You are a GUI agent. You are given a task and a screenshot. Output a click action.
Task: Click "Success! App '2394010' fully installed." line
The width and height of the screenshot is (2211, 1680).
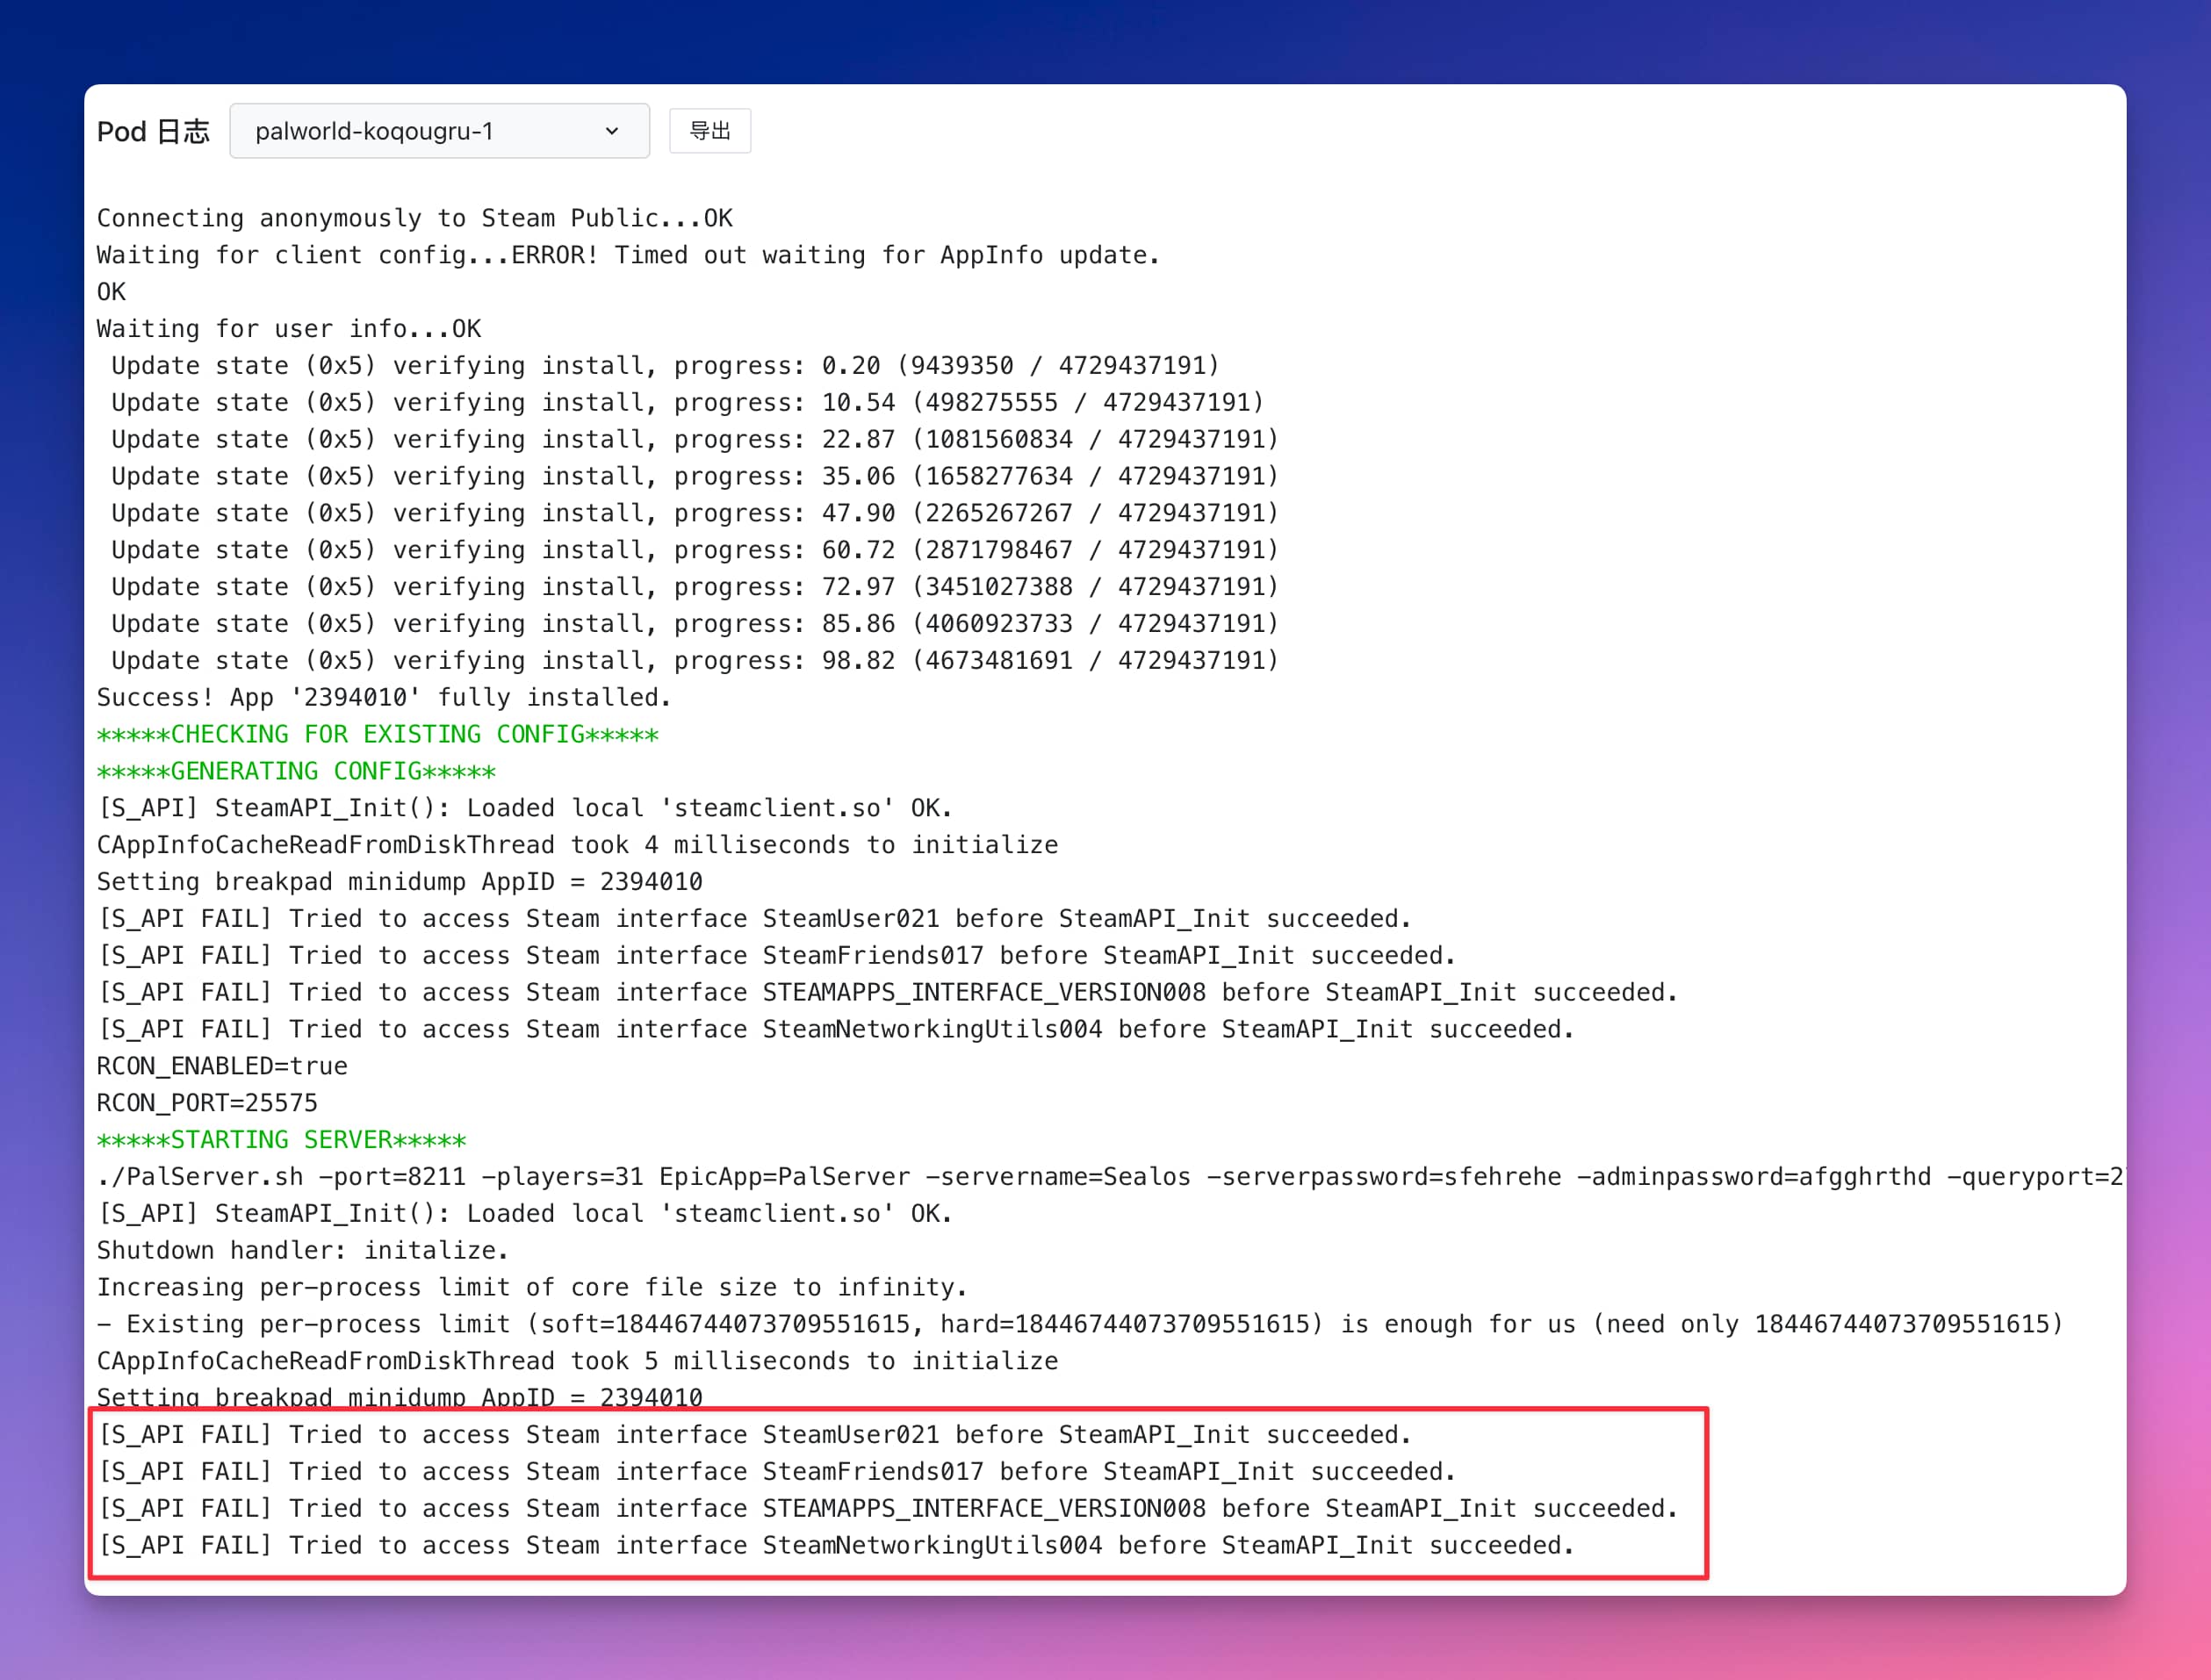[385, 698]
